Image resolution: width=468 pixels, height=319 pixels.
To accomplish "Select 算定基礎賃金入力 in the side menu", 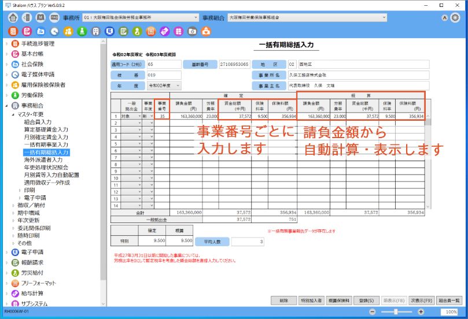I will click(46, 129).
